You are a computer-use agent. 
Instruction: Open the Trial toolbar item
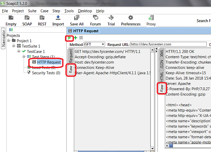point(111,21)
